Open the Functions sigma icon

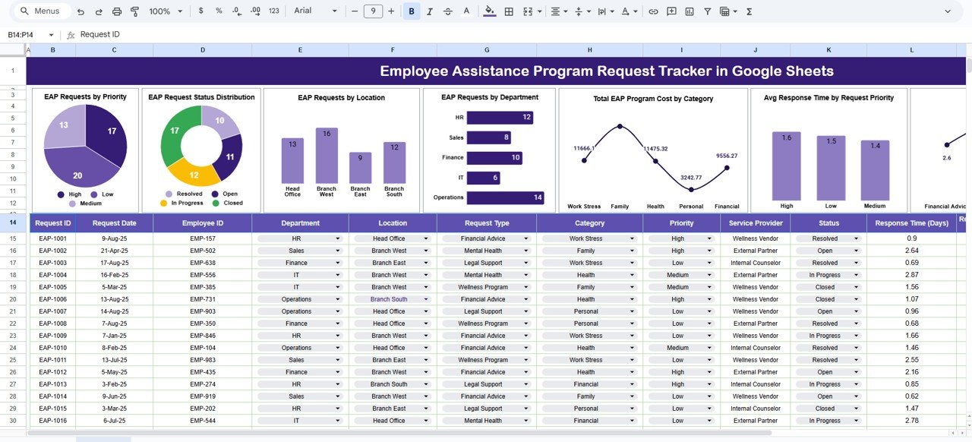click(x=750, y=11)
